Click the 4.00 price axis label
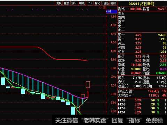Viewport: 167px width, 125px height. click(113, 51)
